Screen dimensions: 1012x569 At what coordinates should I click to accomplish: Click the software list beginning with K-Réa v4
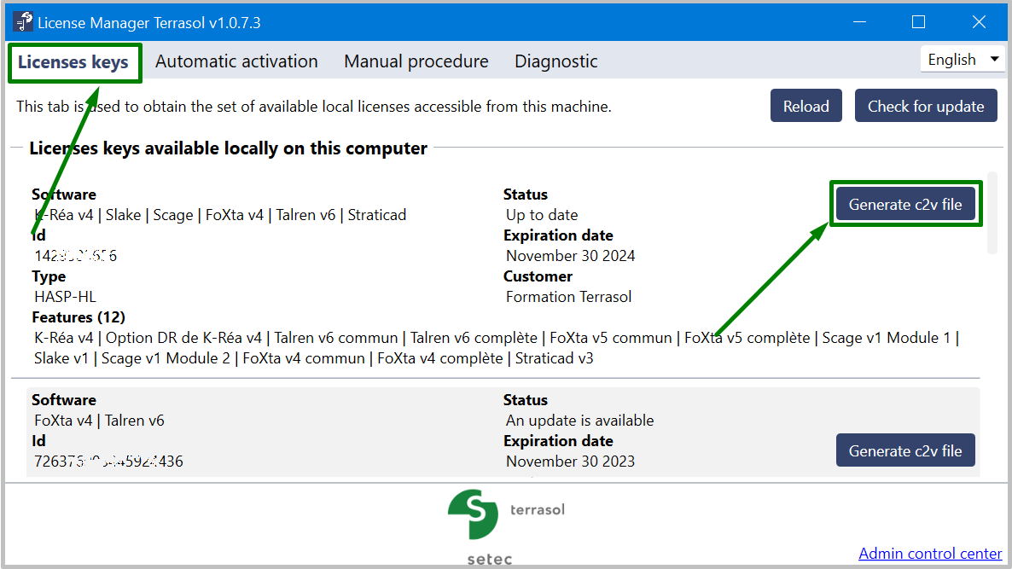(220, 215)
